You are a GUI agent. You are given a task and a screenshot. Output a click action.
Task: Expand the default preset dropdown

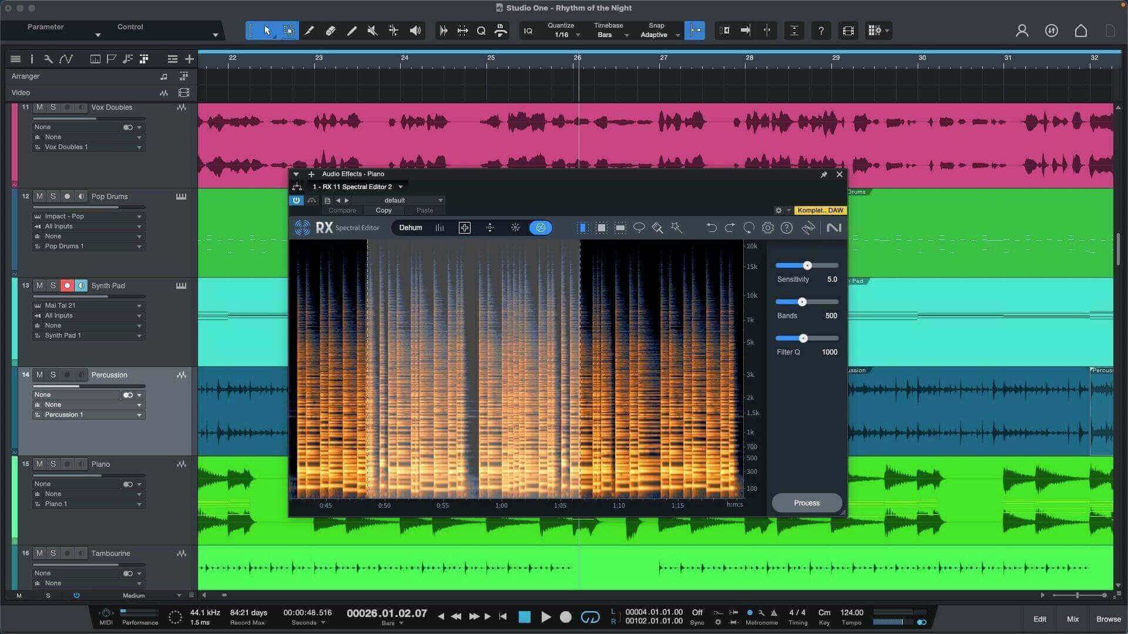397,200
